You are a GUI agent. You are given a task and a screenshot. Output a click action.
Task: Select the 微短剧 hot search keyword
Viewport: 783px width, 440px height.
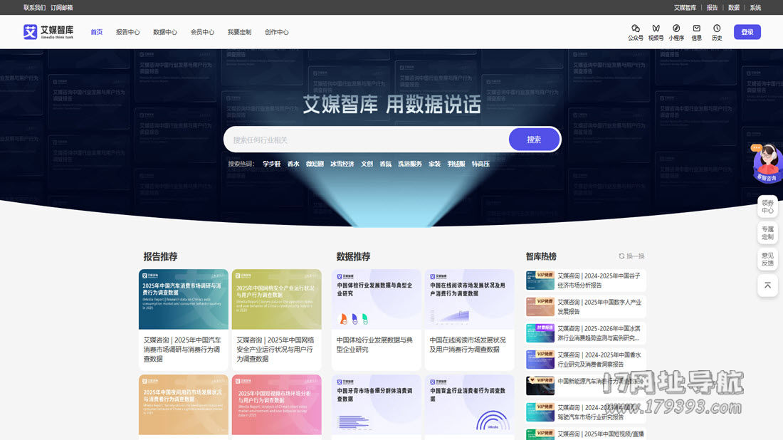[x=315, y=164]
